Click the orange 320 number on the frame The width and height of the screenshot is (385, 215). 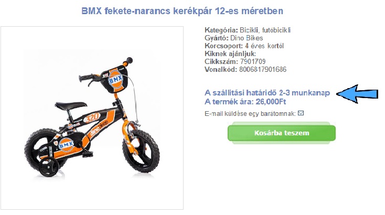pyautogui.click(x=92, y=117)
